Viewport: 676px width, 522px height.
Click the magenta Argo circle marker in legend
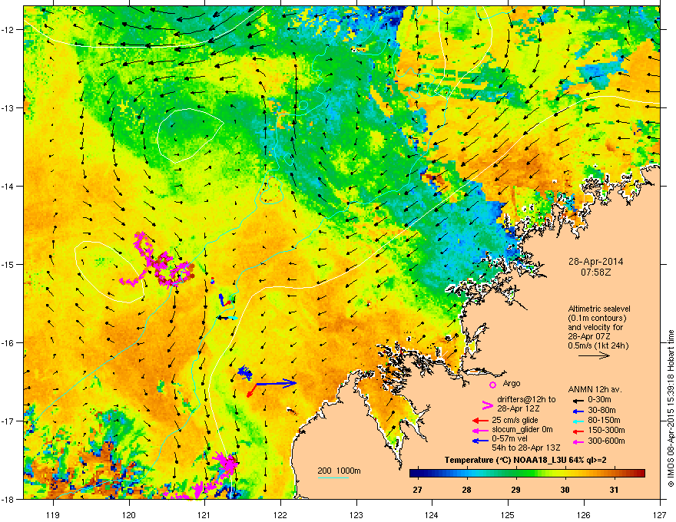tap(492, 385)
